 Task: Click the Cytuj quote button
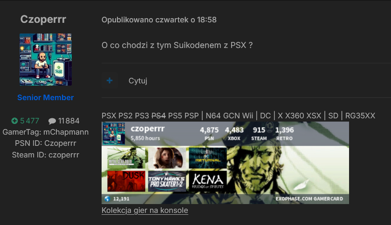pyautogui.click(x=138, y=81)
